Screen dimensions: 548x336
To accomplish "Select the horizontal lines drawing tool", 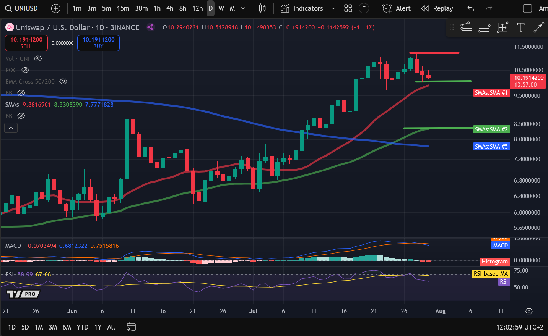I will pos(484,27).
